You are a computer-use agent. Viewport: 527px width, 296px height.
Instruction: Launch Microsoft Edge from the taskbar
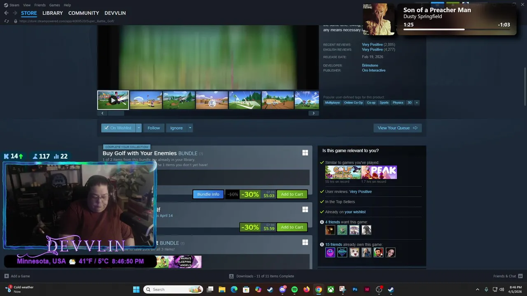234,289
